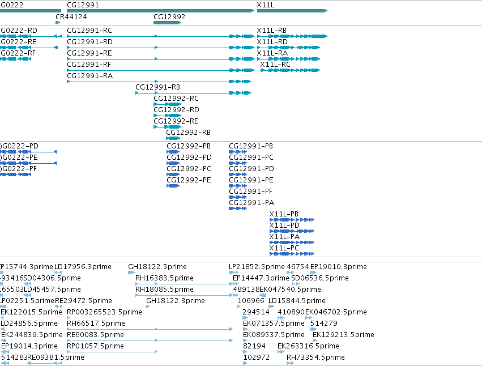The height and width of the screenshot is (366, 482).
Task: Select the CG12992-PC protein label
Action: (x=189, y=169)
